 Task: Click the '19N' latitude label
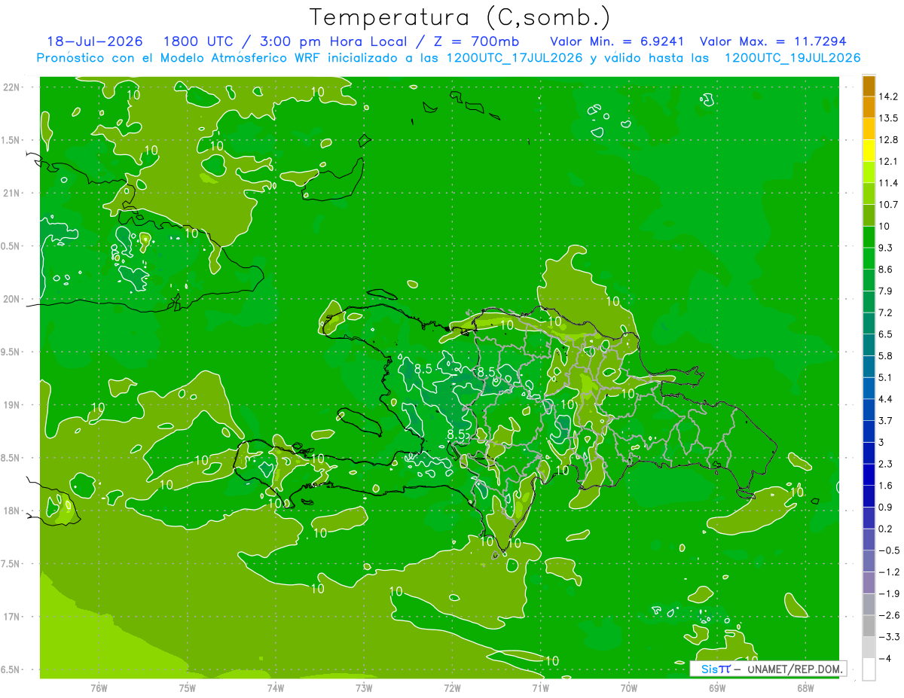pos(12,405)
